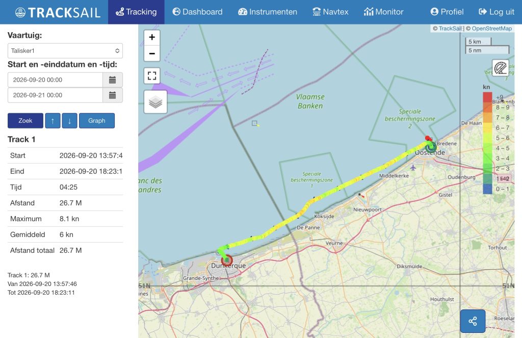This screenshot has height=338, width=522.
Task: Enter fullscreen map view
Action: point(152,75)
